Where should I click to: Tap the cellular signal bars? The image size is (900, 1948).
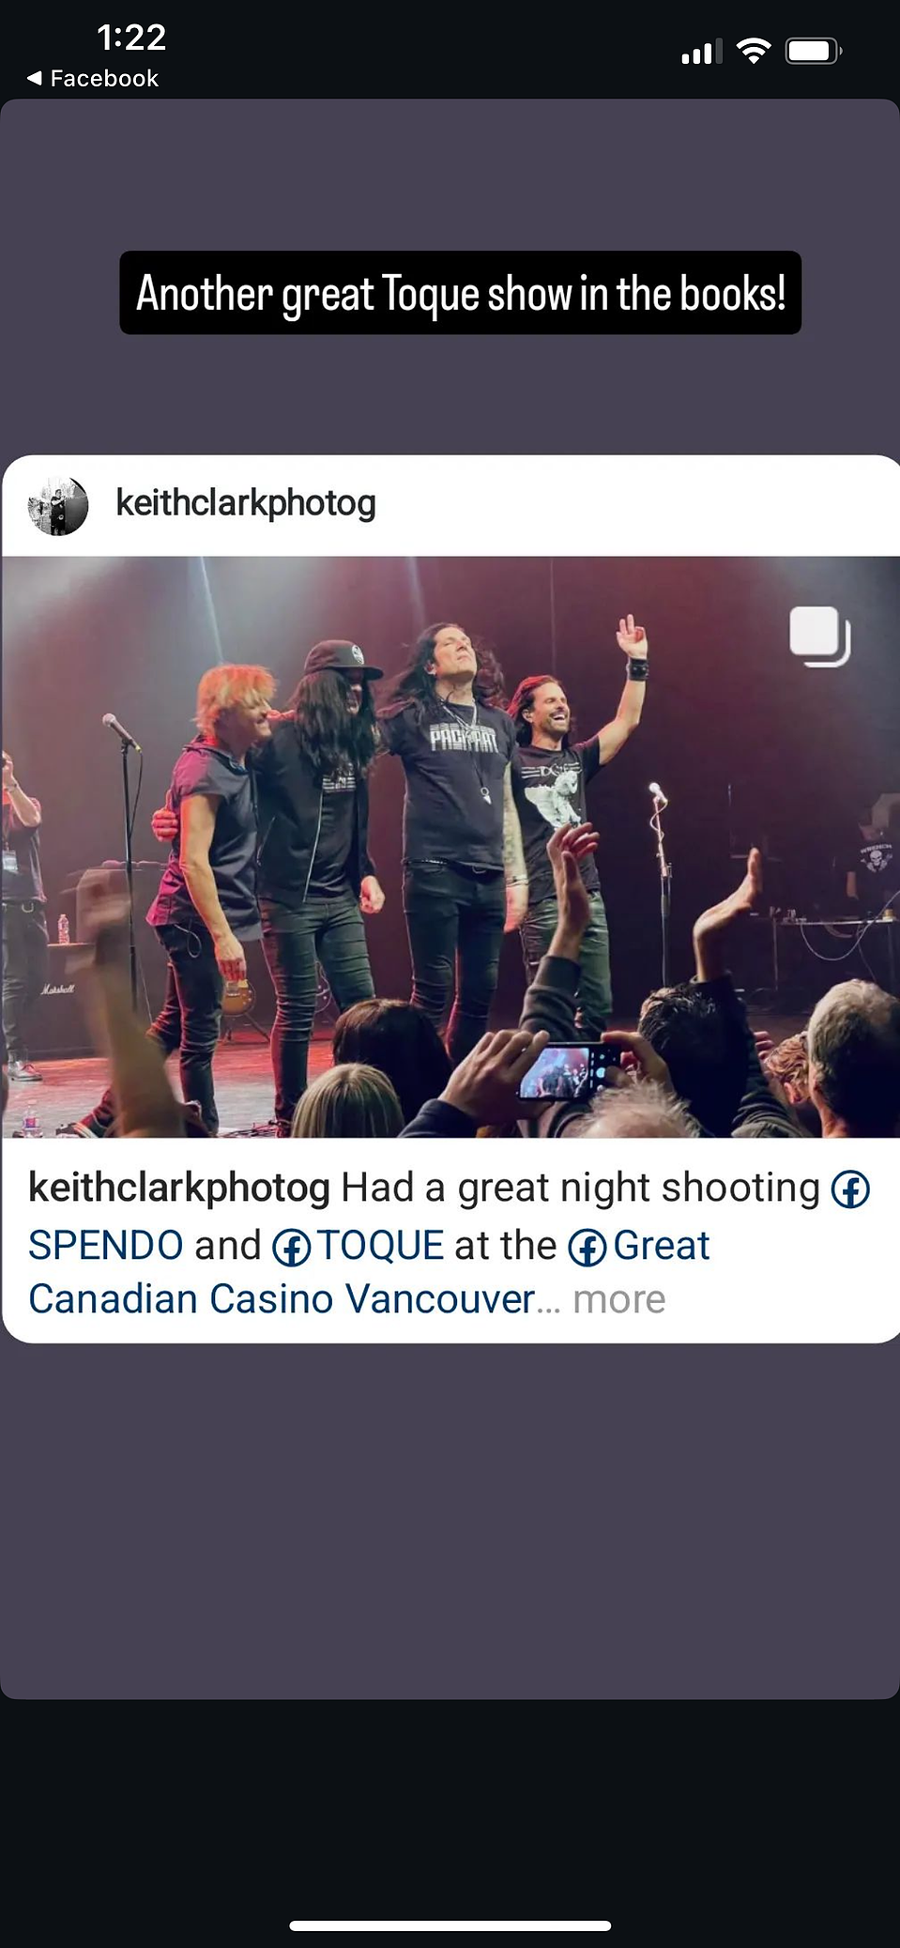(x=702, y=52)
